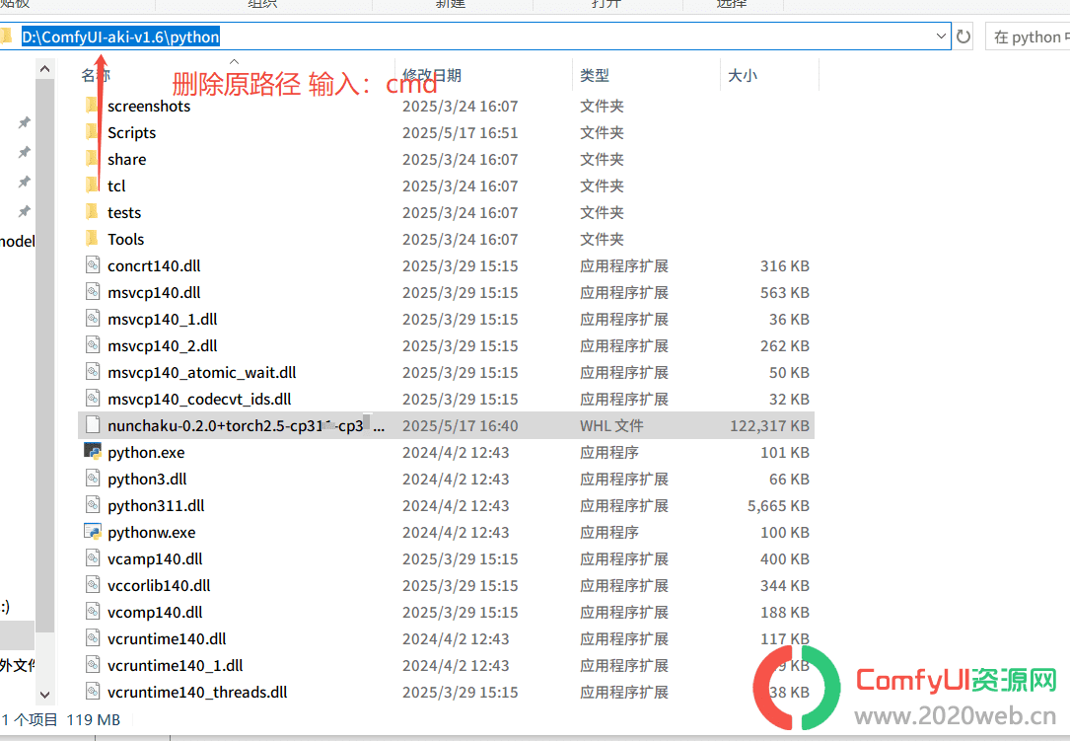Screen dimensions: 1070x741
Task: Click the Tools folder icon
Action: (92, 239)
